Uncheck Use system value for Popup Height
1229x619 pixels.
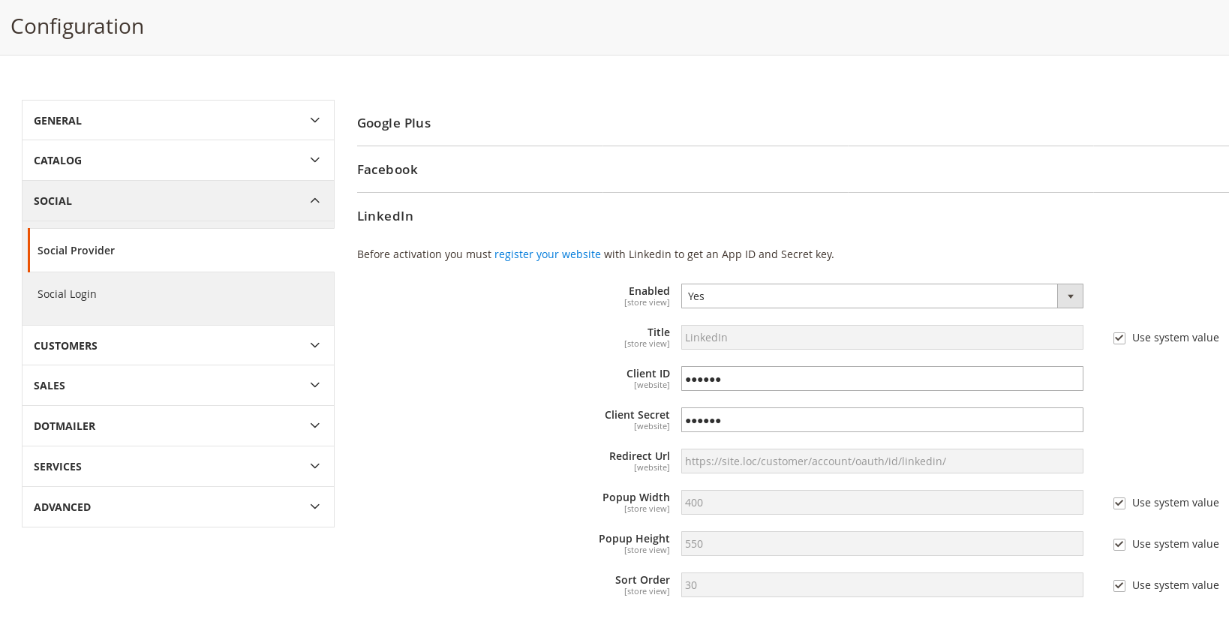pyautogui.click(x=1119, y=545)
